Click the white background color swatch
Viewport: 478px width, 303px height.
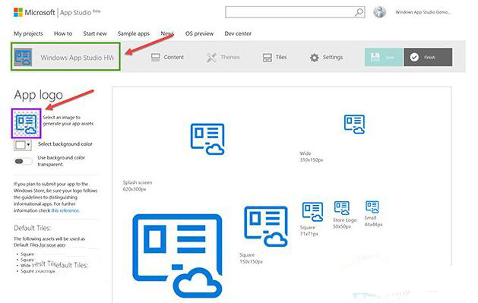pyautogui.click(x=20, y=145)
